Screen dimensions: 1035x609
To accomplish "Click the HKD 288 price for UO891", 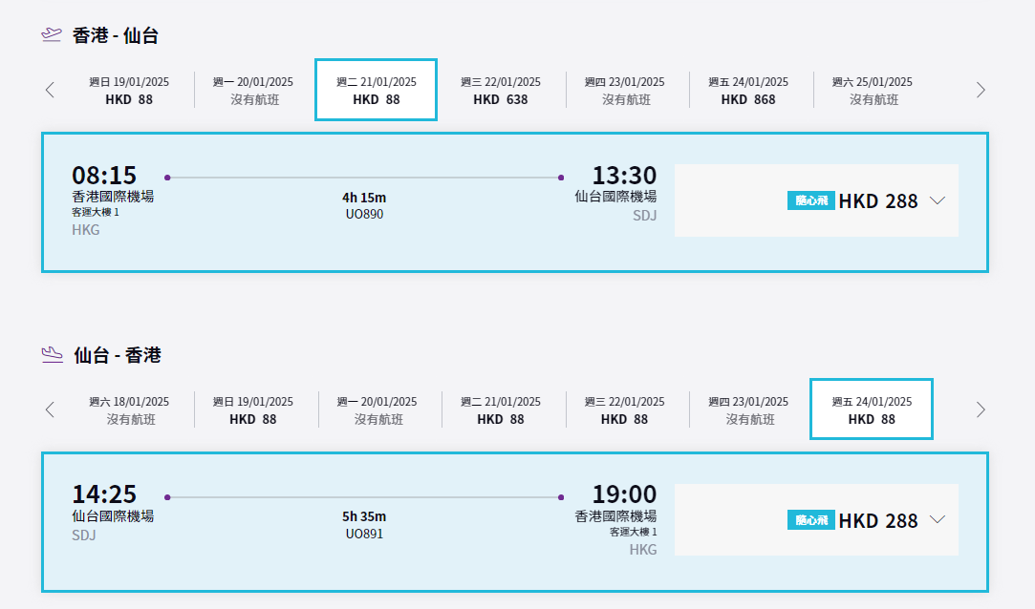I will (x=878, y=520).
